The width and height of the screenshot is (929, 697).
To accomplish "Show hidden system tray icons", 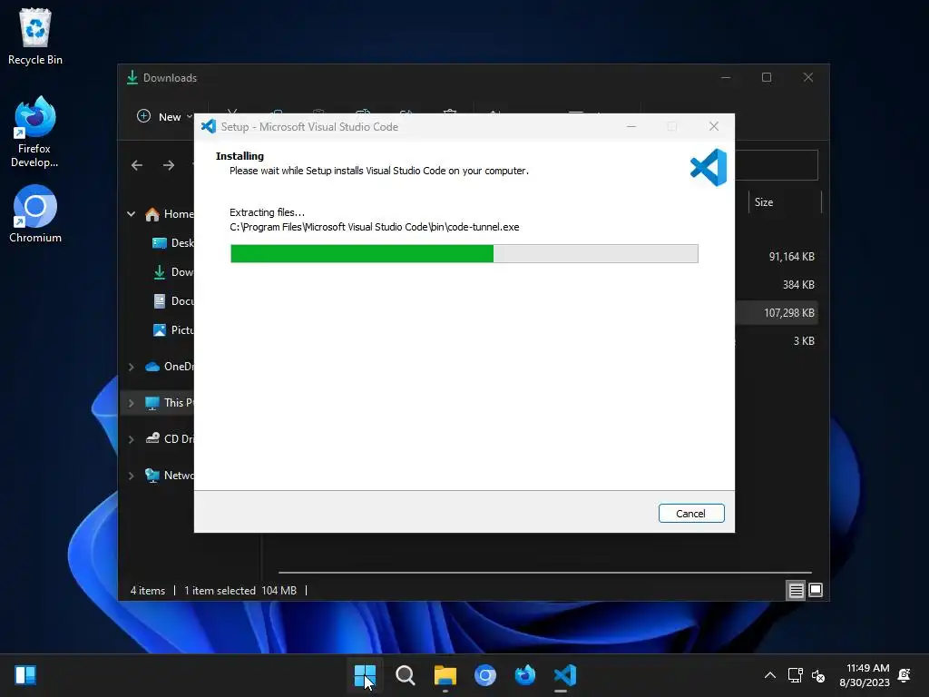I will point(769,675).
